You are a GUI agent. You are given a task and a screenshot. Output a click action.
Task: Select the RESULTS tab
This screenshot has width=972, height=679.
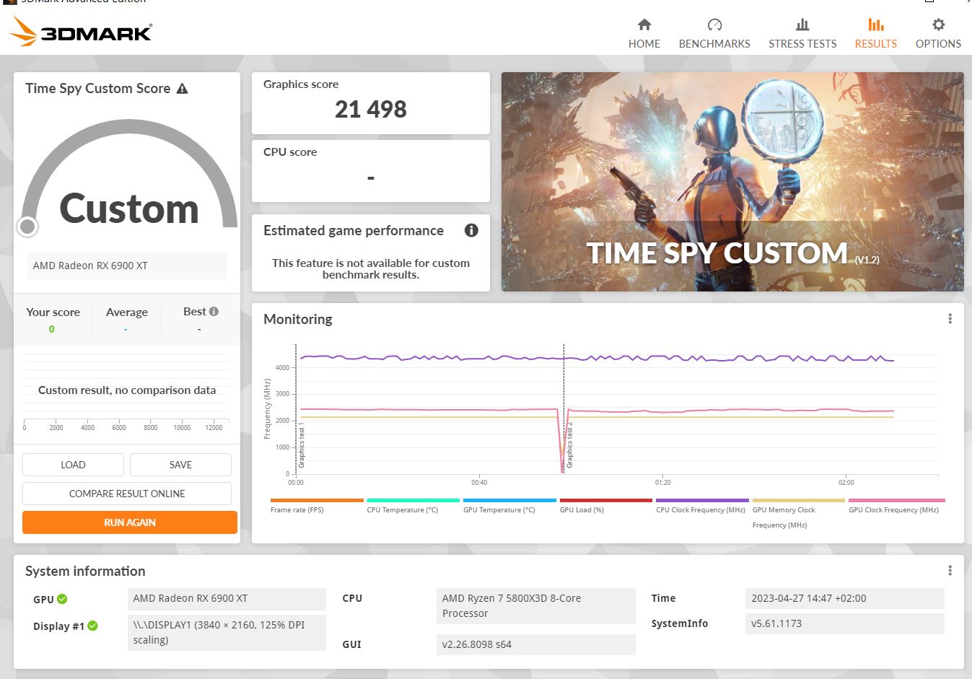click(875, 34)
